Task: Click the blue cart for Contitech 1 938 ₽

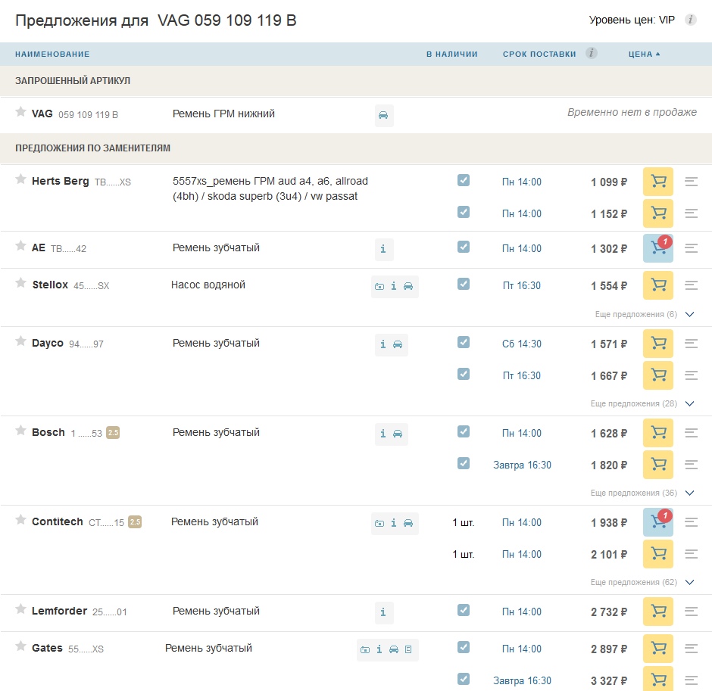Action: point(658,522)
